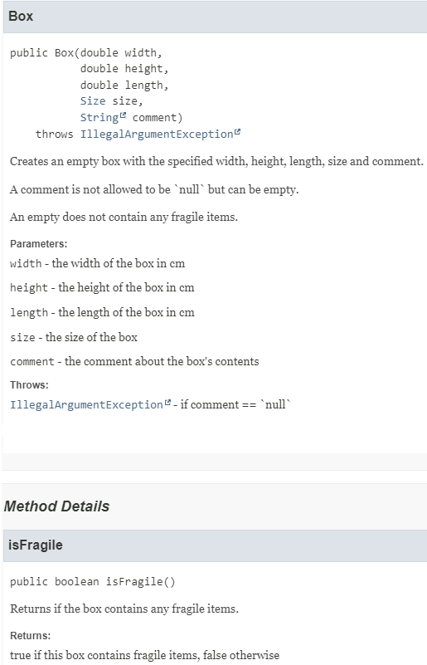Click the isFragile method heading
The height and width of the screenshot is (665, 427).
pyautogui.click(x=35, y=545)
